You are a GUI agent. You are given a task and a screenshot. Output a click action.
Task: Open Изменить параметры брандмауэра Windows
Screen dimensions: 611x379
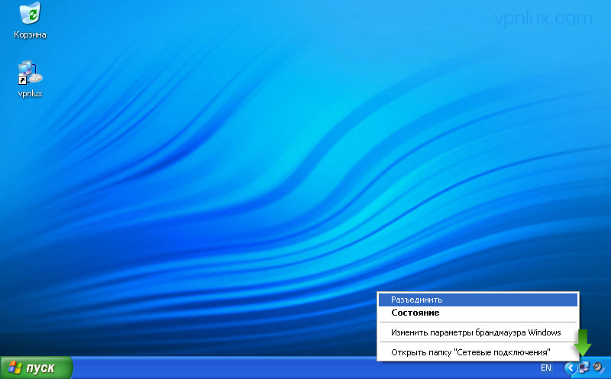(478, 332)
